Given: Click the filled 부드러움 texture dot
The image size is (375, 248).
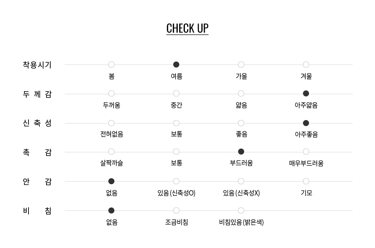Looking at the screenshot, I should pos(241,152).
